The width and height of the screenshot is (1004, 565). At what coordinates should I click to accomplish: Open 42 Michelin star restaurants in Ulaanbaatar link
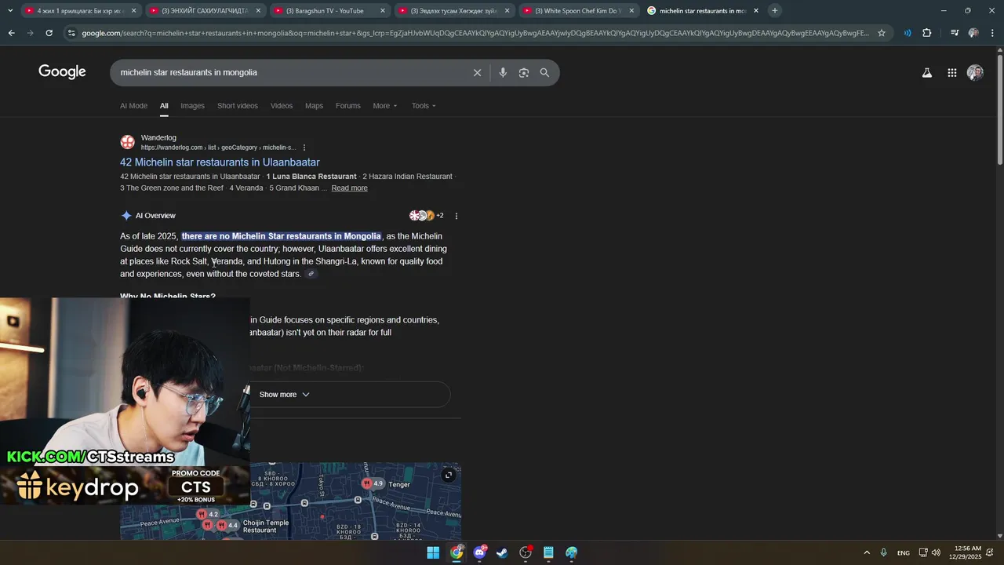pyautogui.click(x=220, y=162)
